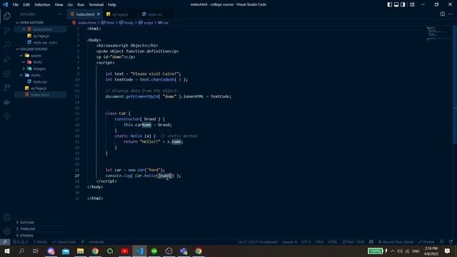Change language mode HTML in status bar
The height and width of the screenshot is (257, 457).
tap(333, 242)
